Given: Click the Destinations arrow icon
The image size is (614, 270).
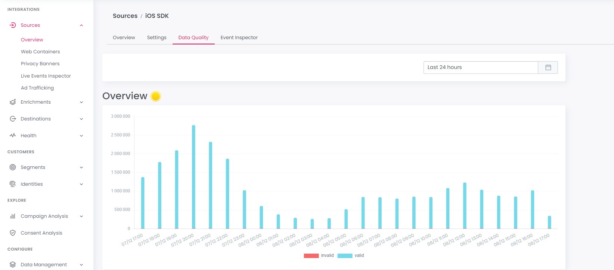Looking at the screenshot, I should [x=13, y=119].
